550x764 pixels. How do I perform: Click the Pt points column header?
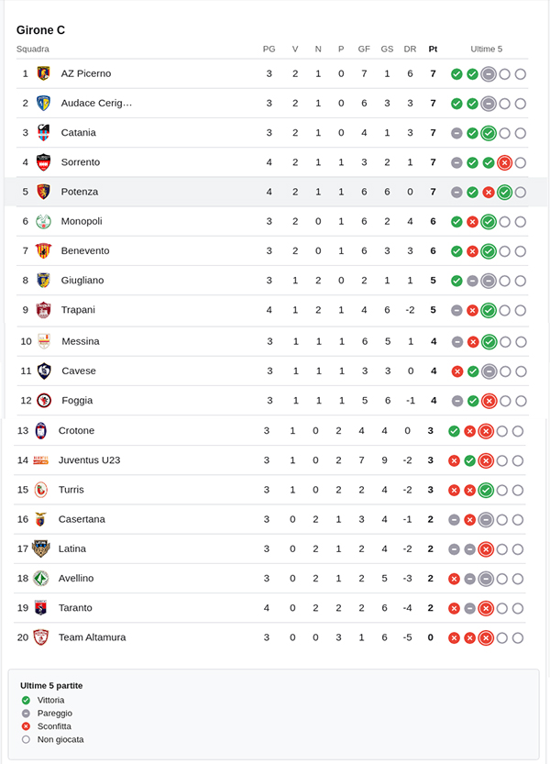[x=433, y=49]
